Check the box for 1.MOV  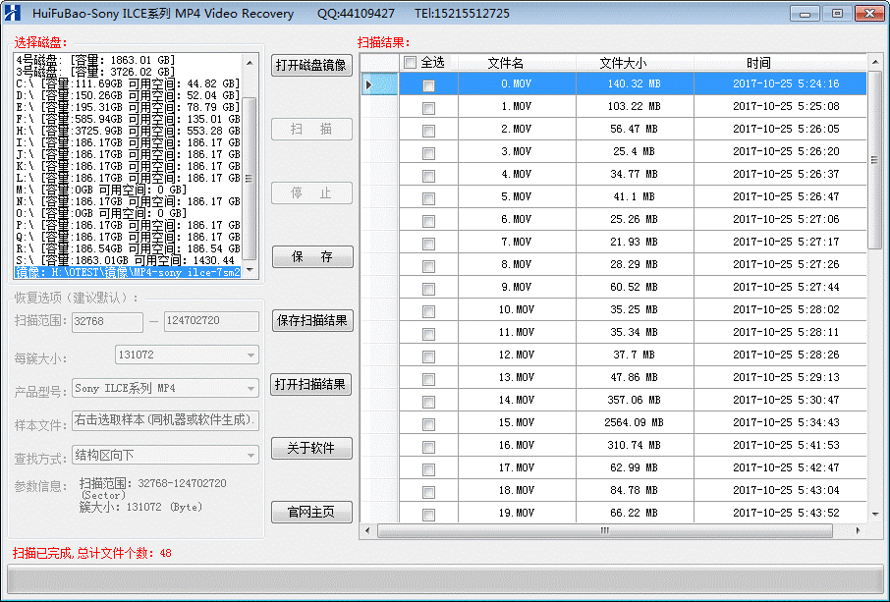[428, 108]
